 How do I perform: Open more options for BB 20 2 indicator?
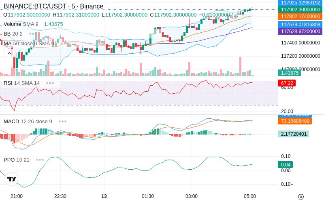click(33, 34)
